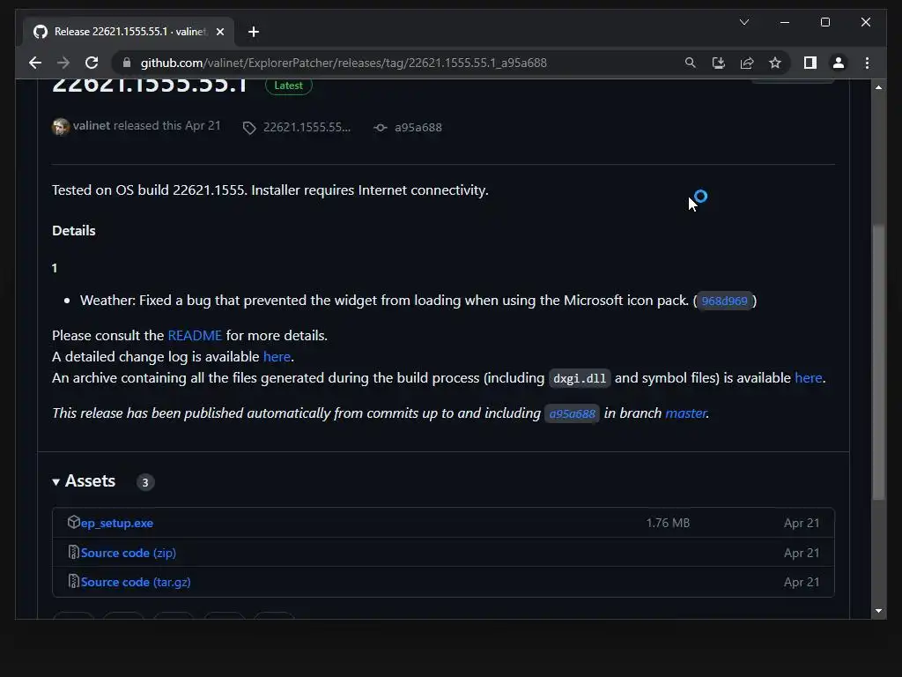
Task: Download ep_setup.exe
Action: coord(117,524)
